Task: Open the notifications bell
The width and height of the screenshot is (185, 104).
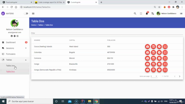Action: pyautogui.click(x=147, y=14)
